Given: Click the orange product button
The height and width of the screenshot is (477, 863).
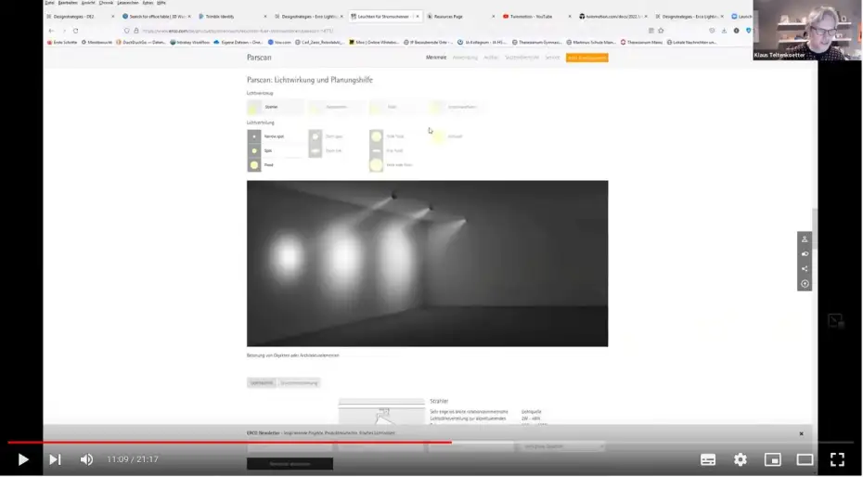Looking at the screenshot, I should point(587,58).
